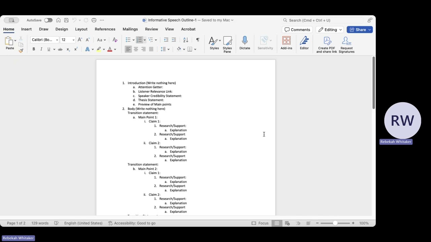The image size is (431, 242).
Task: Expand the Paste options arrow
Action: click(15, 40)
